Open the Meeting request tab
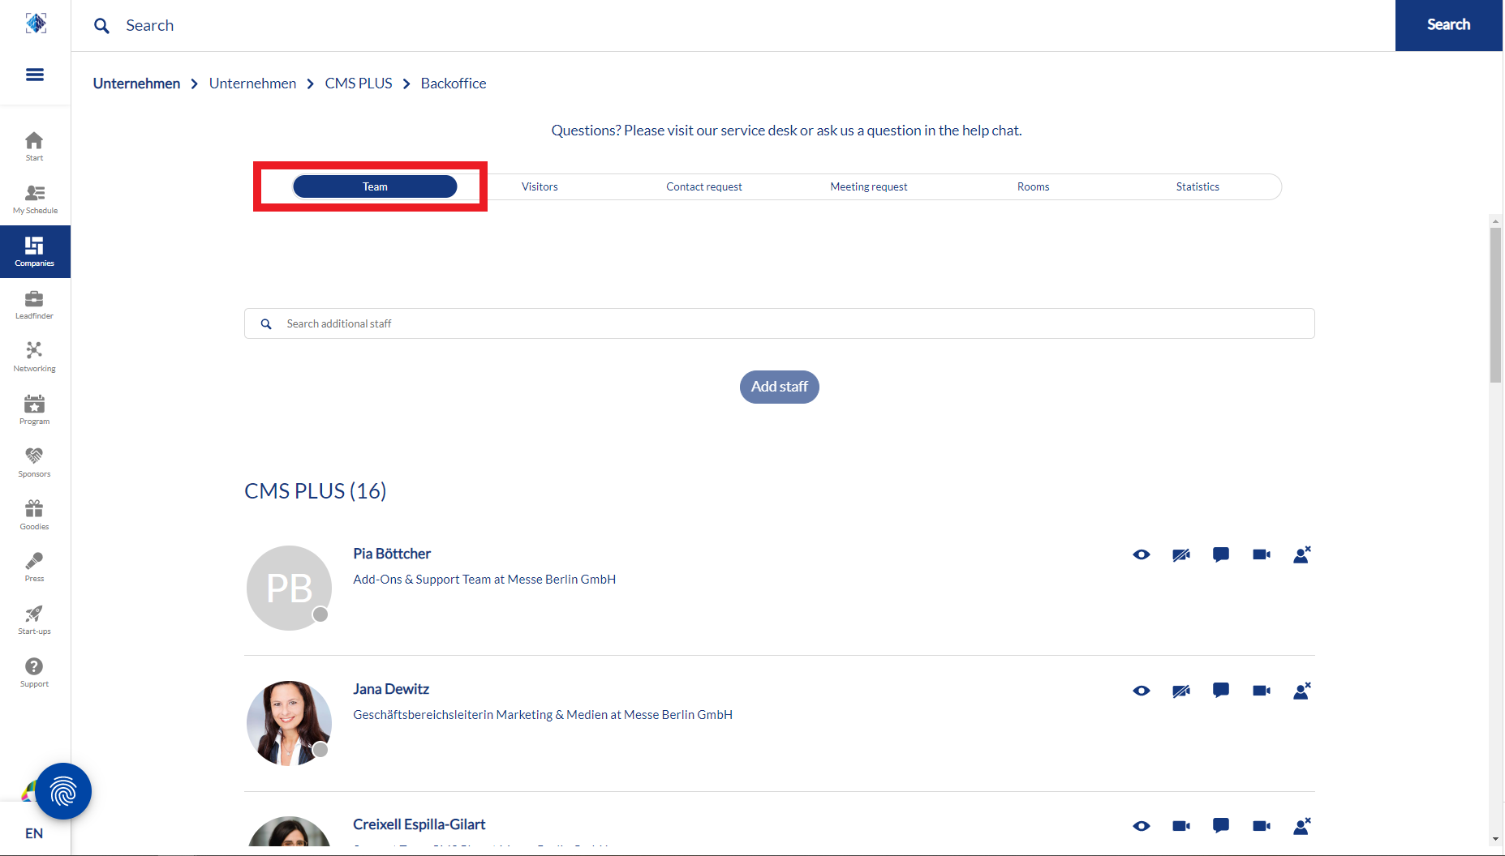 click(869, 186)
